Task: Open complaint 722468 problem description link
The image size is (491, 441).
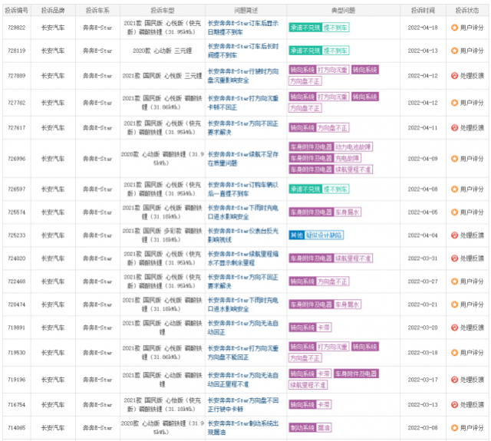Action: pyautogui.click(x=243, y=281)
